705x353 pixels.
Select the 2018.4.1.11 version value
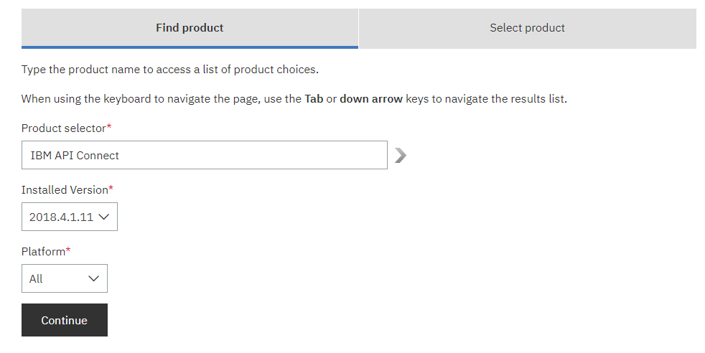pyautogui.click(x=61, y=217)
